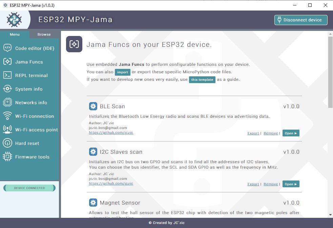This screenshot has width=333, height=228.
Task: Click jczic.bos@gmail.com under BLE Scan
Action: pos(108,128)
